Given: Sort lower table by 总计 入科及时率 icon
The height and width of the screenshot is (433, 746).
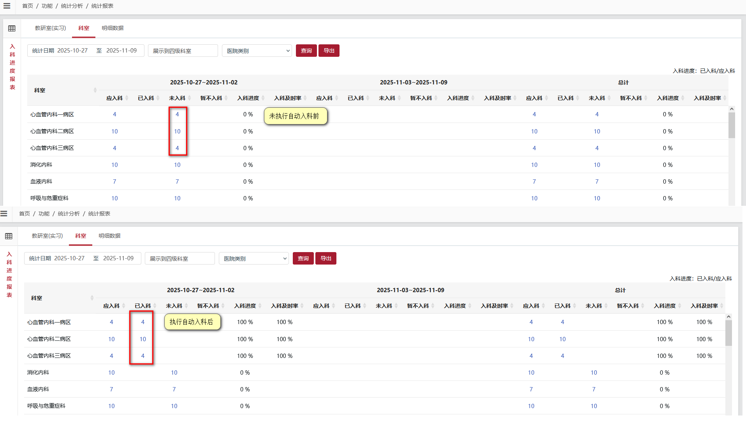Looking at the screenshot, I should coord(721,306).
